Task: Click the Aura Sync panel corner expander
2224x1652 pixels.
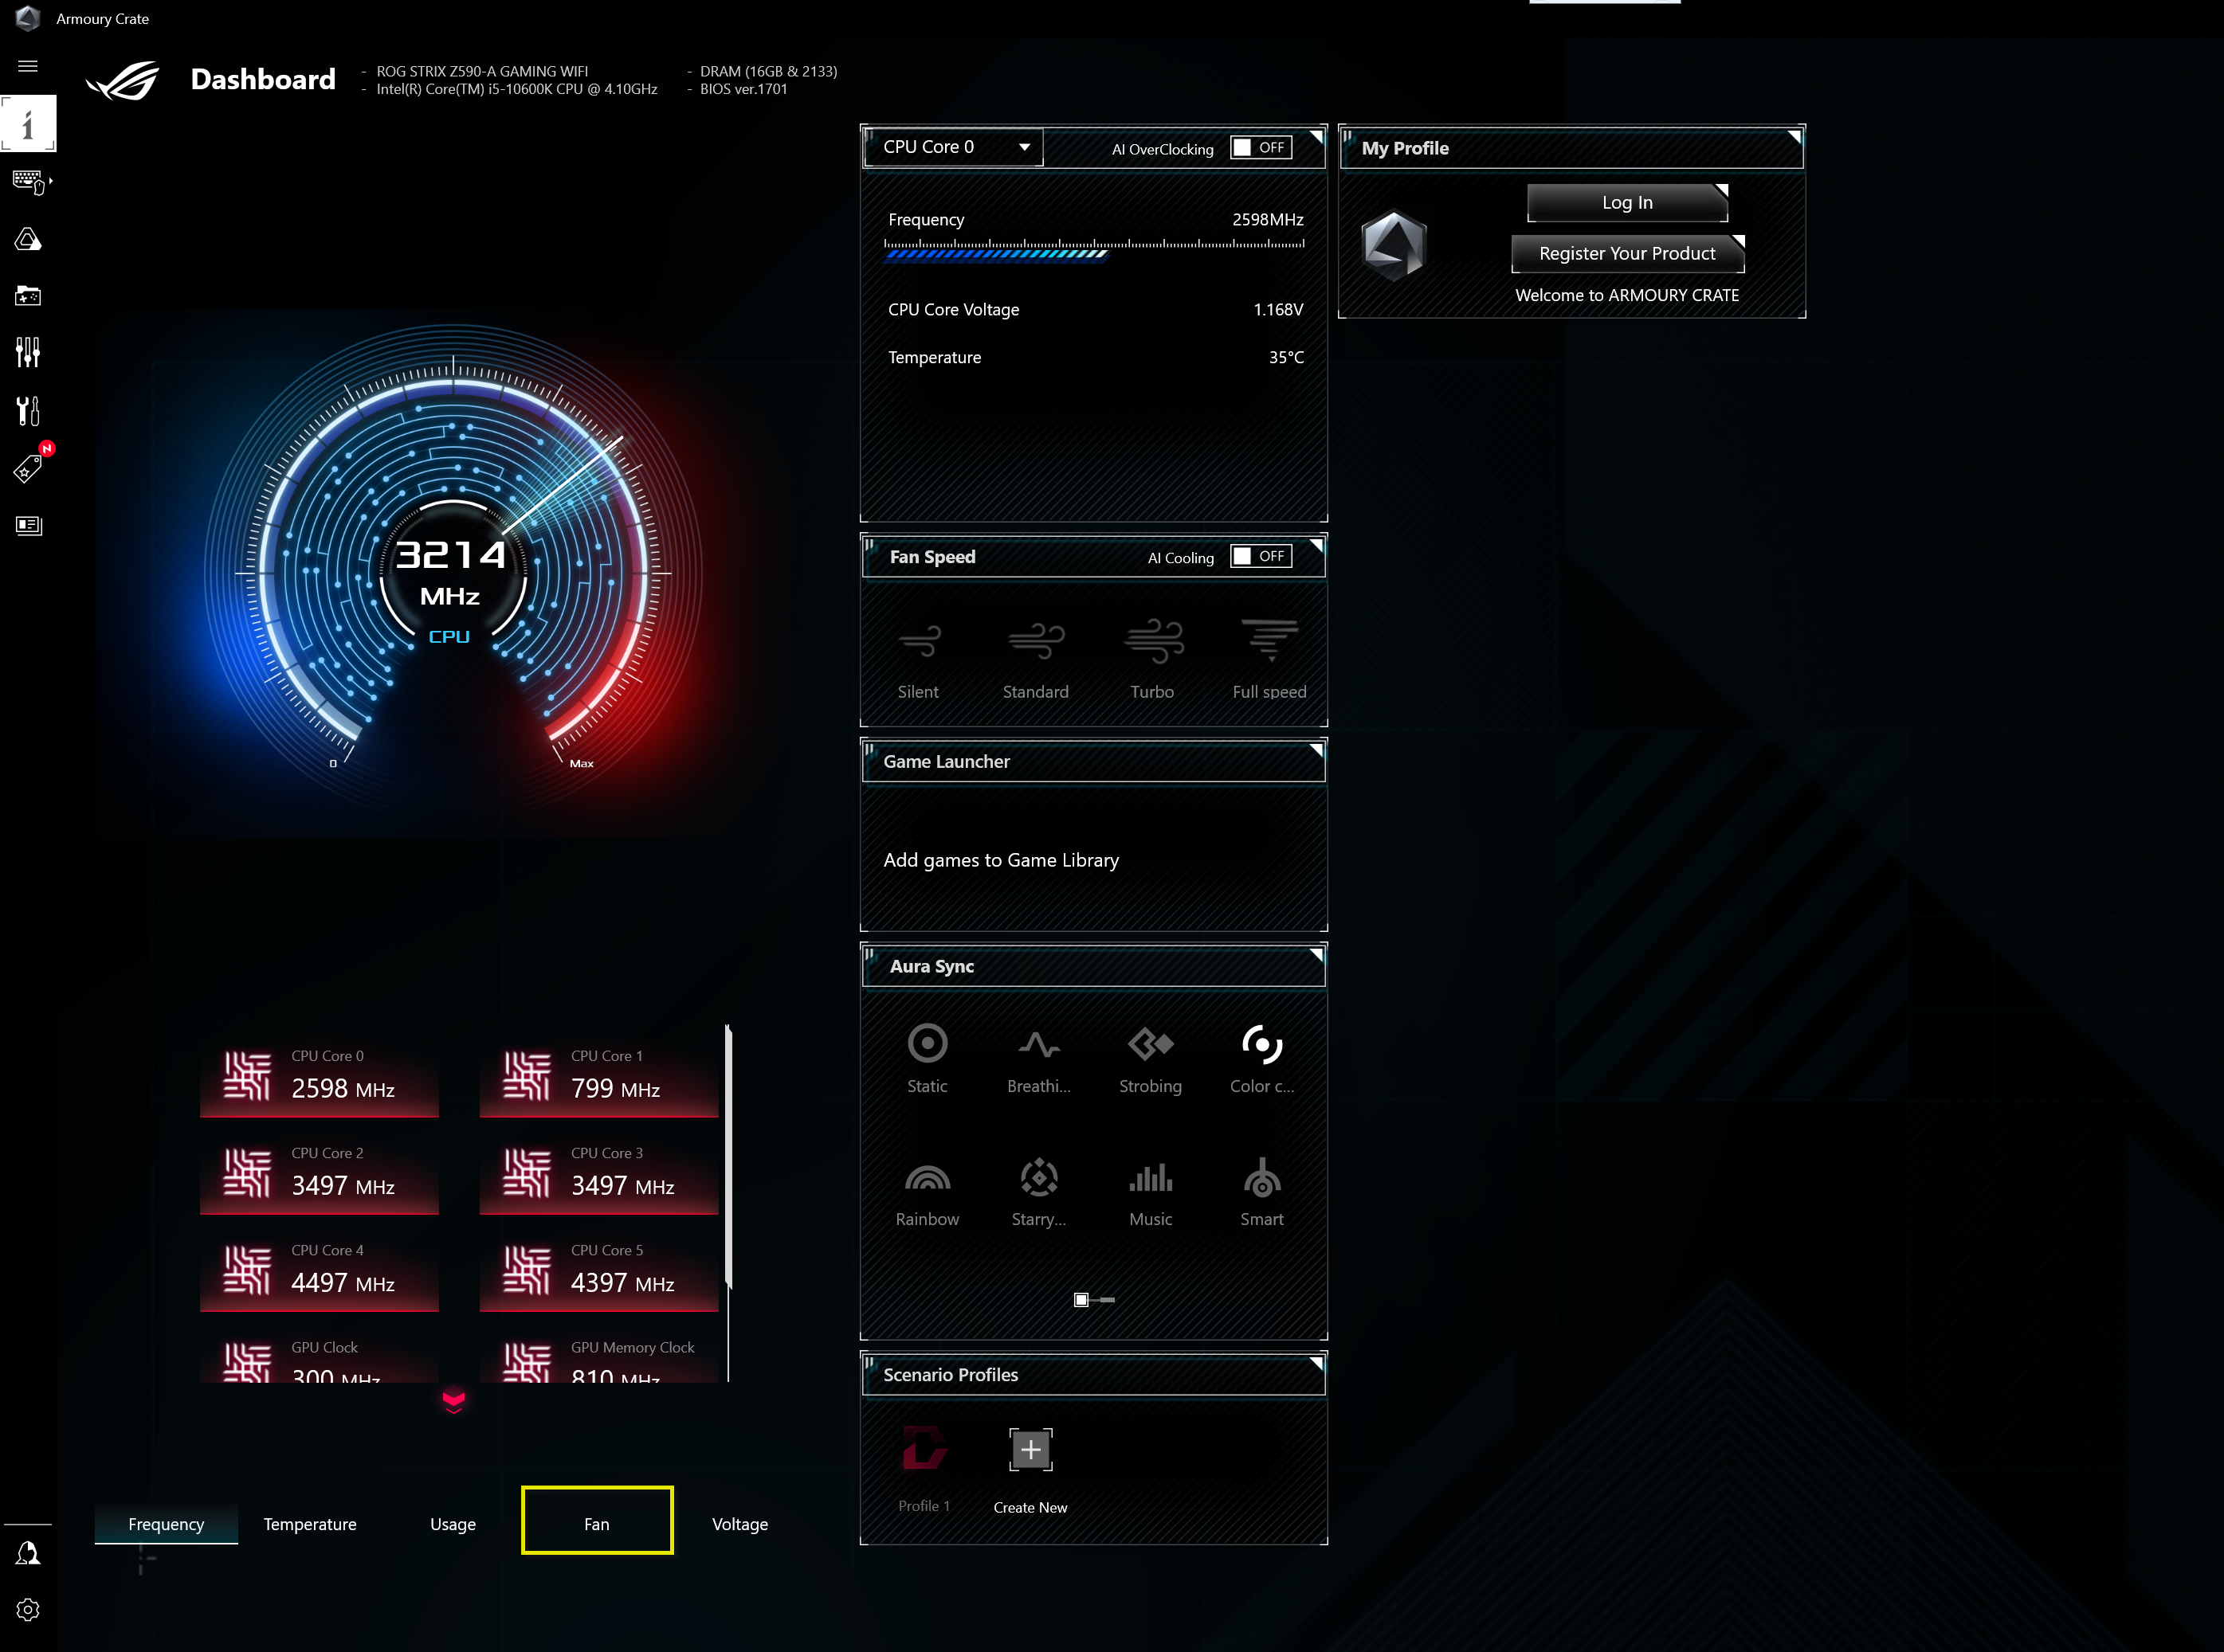Action: (1316, 955)
